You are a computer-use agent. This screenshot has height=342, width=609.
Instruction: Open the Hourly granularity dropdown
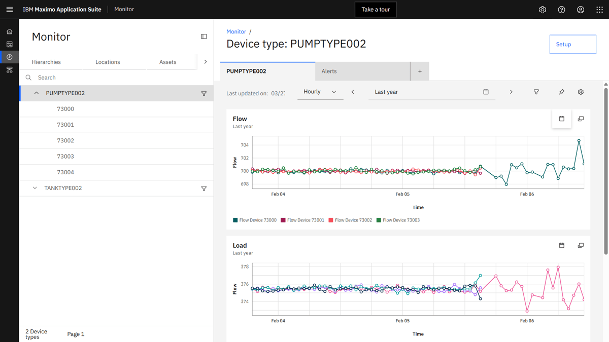pos(320,92)
